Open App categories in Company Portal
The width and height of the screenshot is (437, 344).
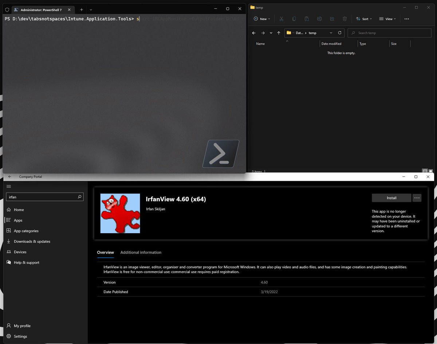pyautogui.click(x=46, y=231)
